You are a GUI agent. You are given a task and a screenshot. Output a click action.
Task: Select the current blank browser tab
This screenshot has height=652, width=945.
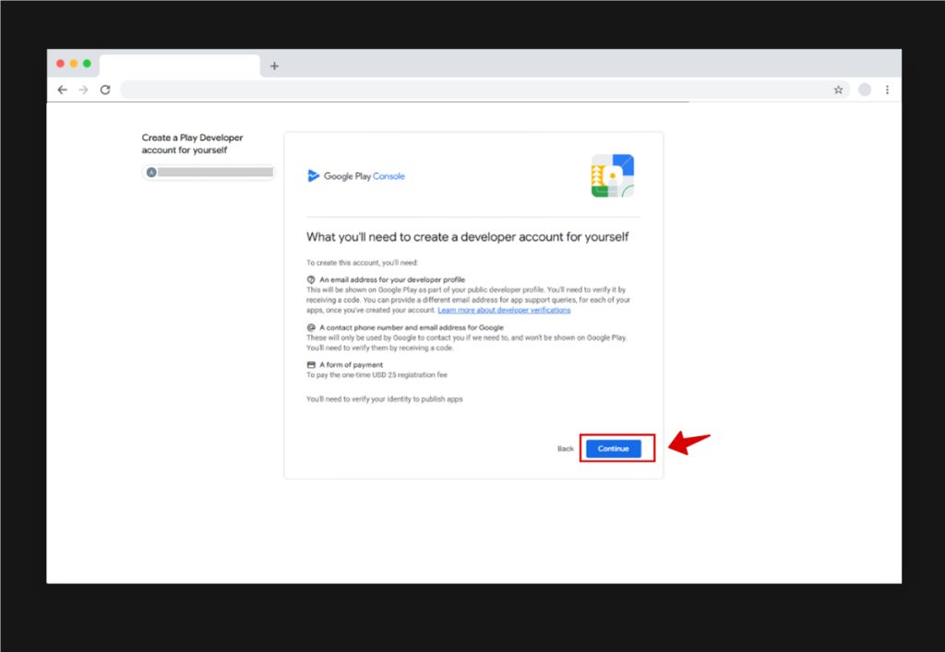pyautogui.click(x=180, y=65)
